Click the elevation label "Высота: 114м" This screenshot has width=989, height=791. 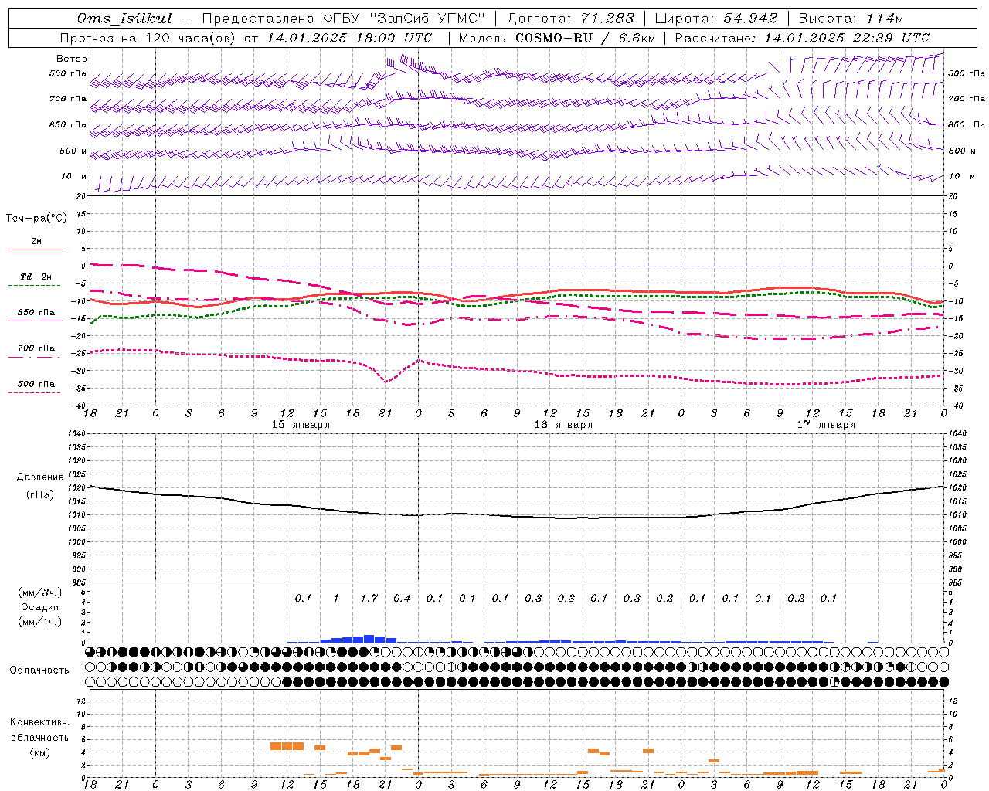(851, 19)
